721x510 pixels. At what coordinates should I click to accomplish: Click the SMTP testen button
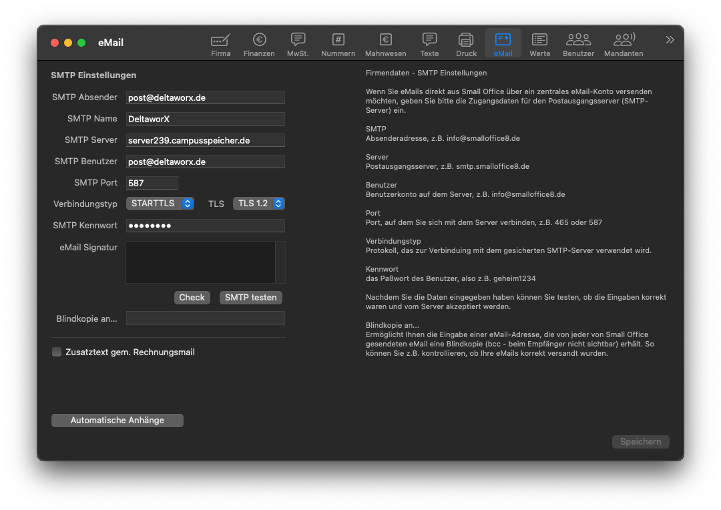(x=250, y=298)
